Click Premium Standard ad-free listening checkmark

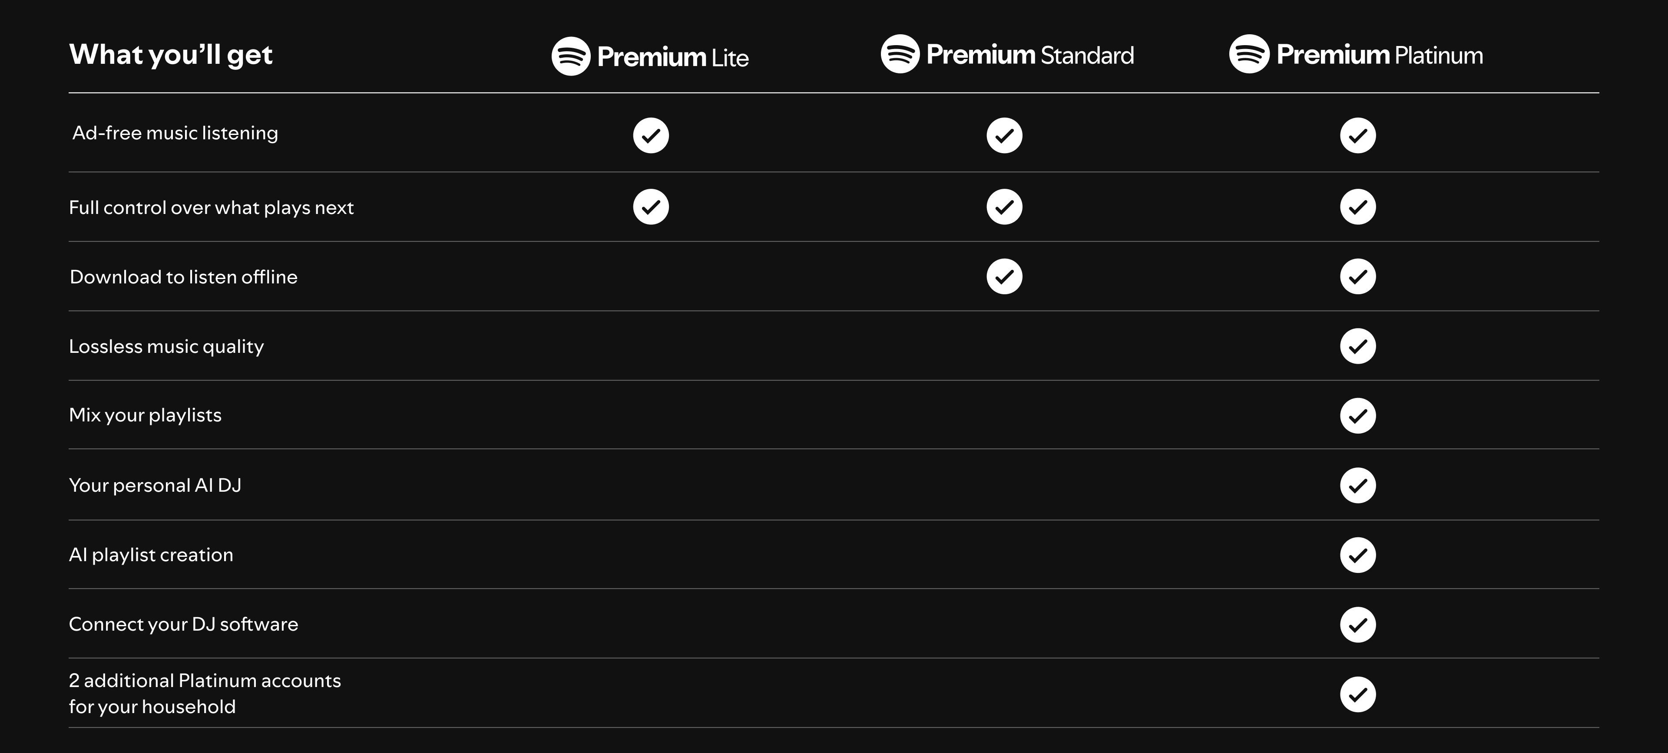[1004, 136]
